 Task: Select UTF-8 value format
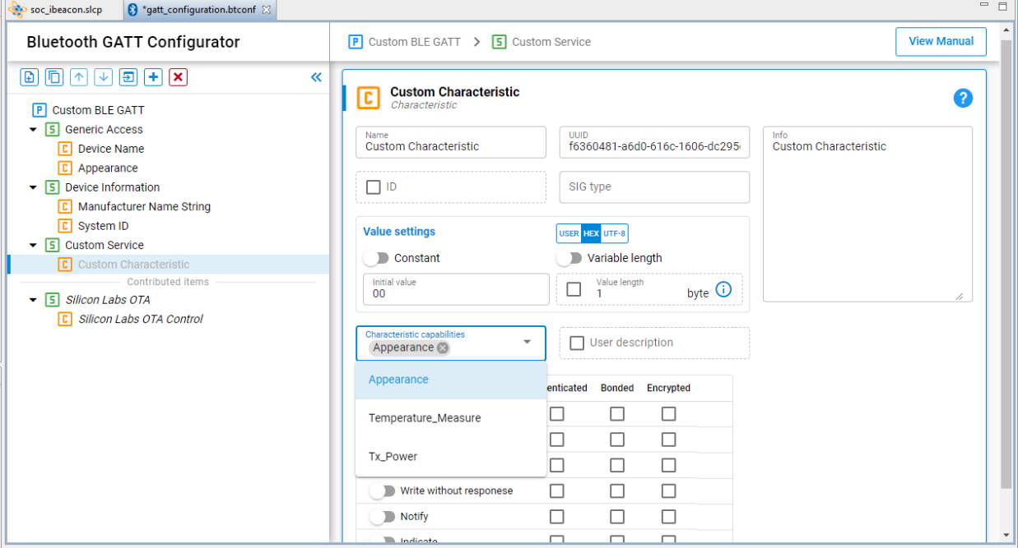pos(615,233)
